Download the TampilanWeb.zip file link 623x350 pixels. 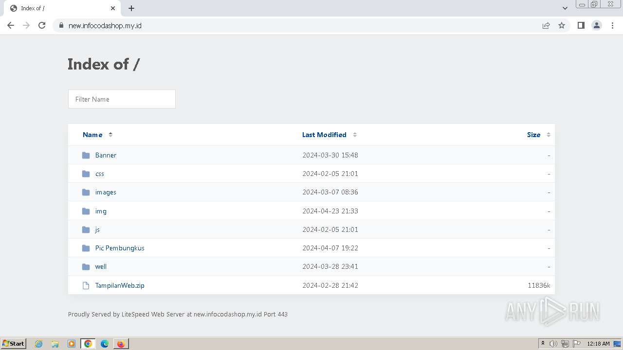tap(120, 285)
